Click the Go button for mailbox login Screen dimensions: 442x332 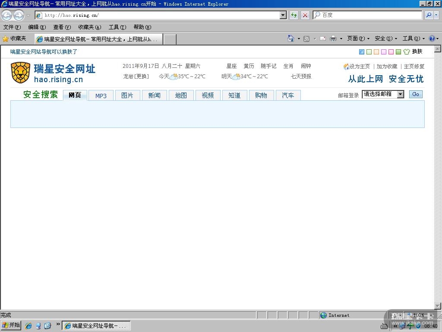pyautogui.click(x=416, y=94)
